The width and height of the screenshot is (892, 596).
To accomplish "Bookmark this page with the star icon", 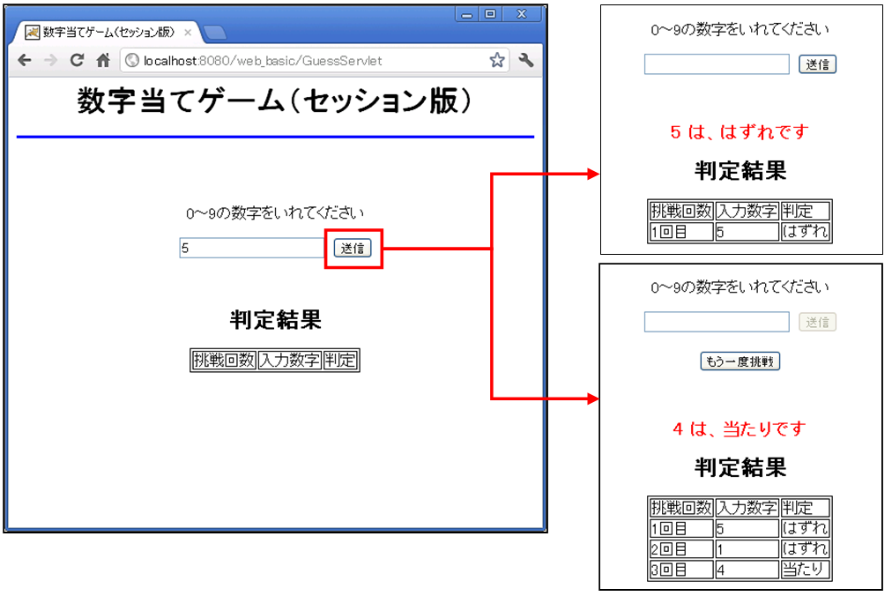I will (x=497, y=61).
